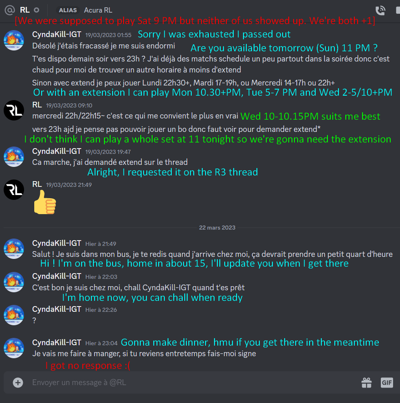Click RL username in header
Image resolution: width=400 pixels, height=403 pixels.
click(25, 10)
